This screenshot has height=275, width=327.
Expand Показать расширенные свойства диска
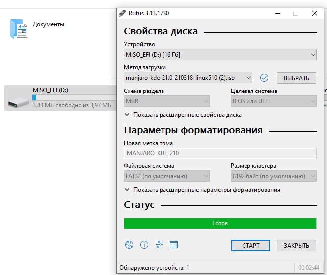(x=183, y=115)
